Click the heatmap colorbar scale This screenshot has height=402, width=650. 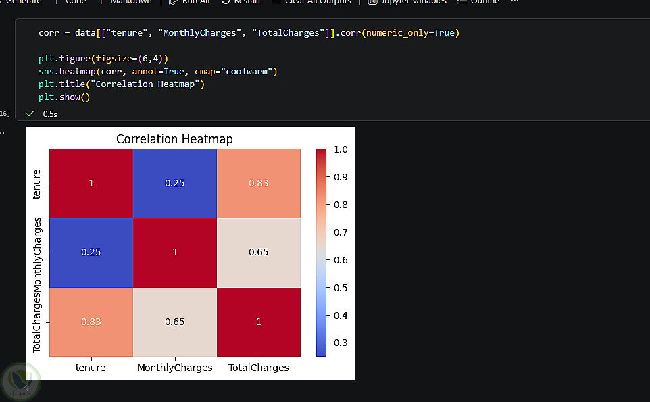click(321, 253)
